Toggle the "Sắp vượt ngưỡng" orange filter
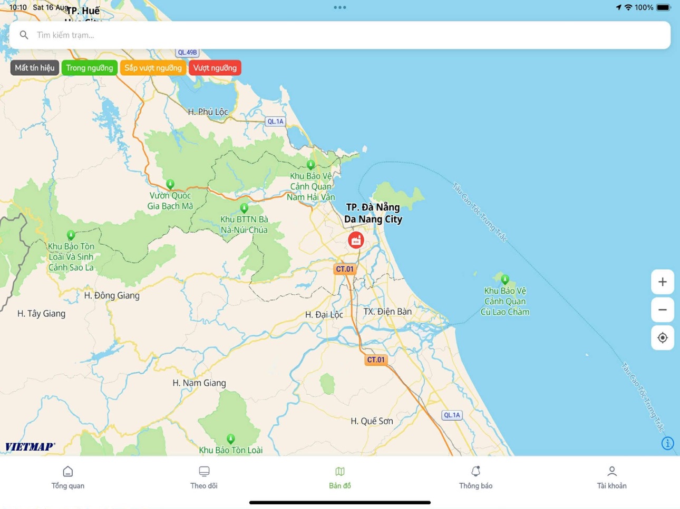This screenshot has height=509, width=680. click(x=153, y=68)
